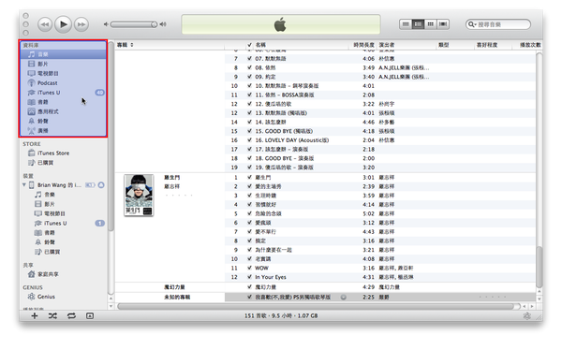Screen dimensions: 562x350
Task: Skip to the previous track
Action: [x=45, y=24]
